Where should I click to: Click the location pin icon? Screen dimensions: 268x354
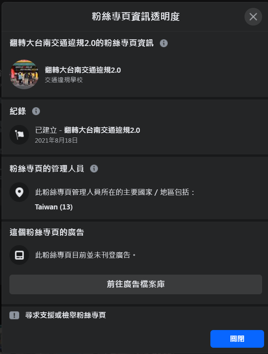pos(19,192)
